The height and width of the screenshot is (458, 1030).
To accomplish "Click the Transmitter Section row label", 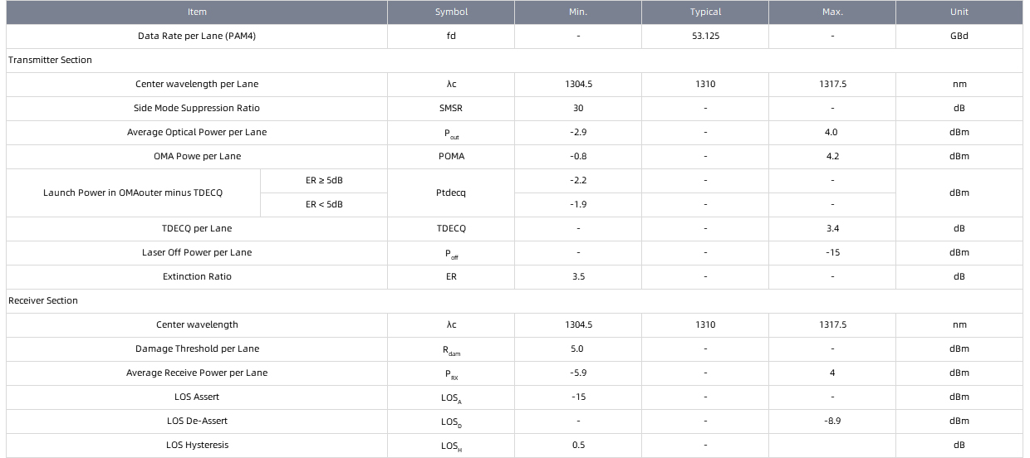I will click(x=51, y=61).
